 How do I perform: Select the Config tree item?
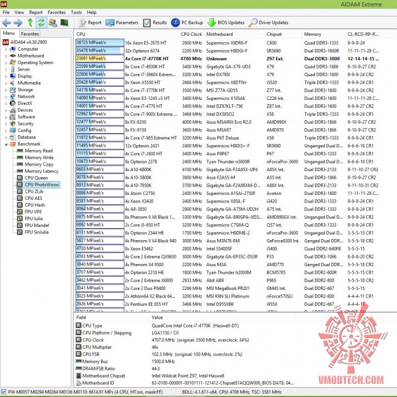24,130
